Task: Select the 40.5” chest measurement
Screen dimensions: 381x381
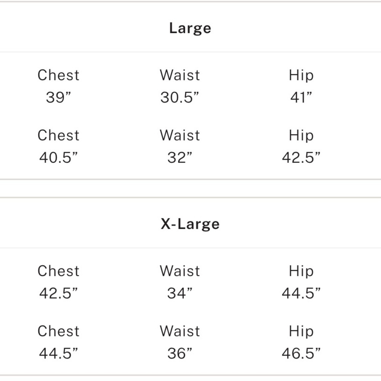Action: 58,157
